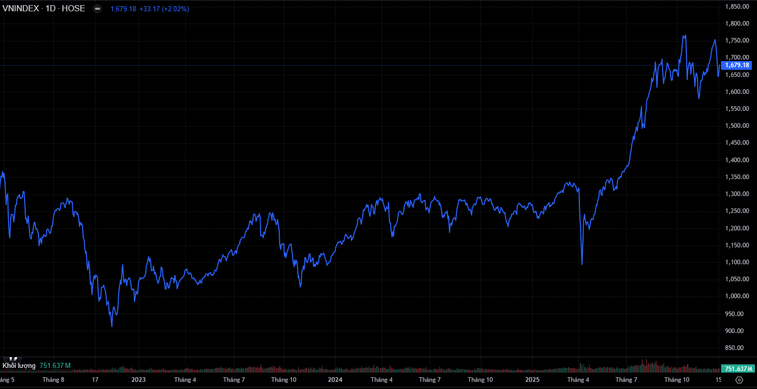757x389 pixels.
Task: Click the VNINDEX · 1D · HOSE title
Action: [44, 9]
